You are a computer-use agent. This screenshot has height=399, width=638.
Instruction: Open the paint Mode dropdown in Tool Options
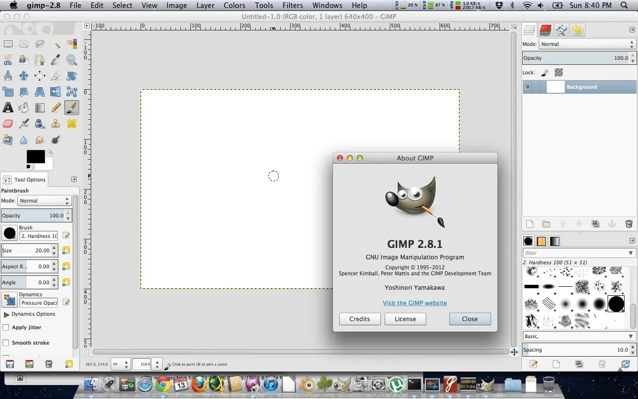click(44, 200)
